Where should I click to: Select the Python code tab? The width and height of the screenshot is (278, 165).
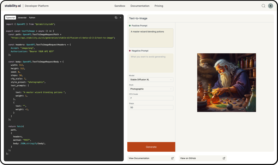(32, 18)
